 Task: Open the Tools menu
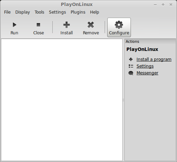(x=39, y=12)
